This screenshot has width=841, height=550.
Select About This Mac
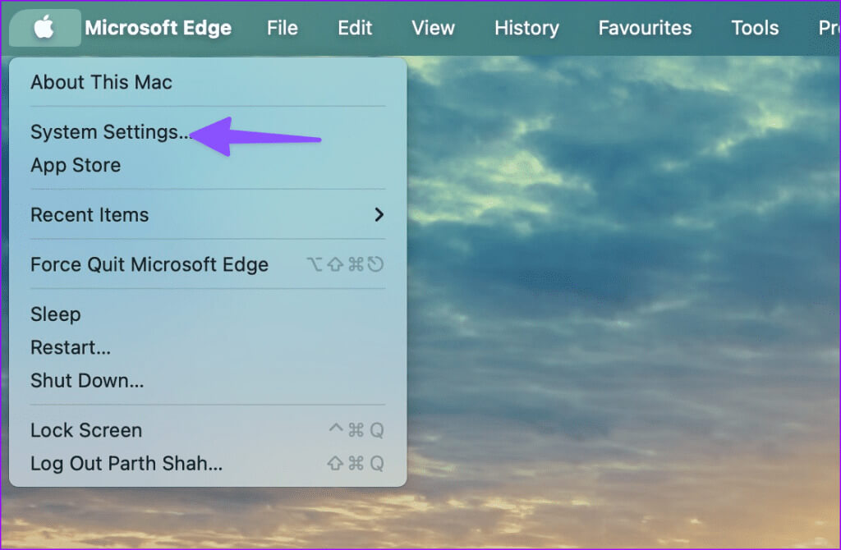208,82
